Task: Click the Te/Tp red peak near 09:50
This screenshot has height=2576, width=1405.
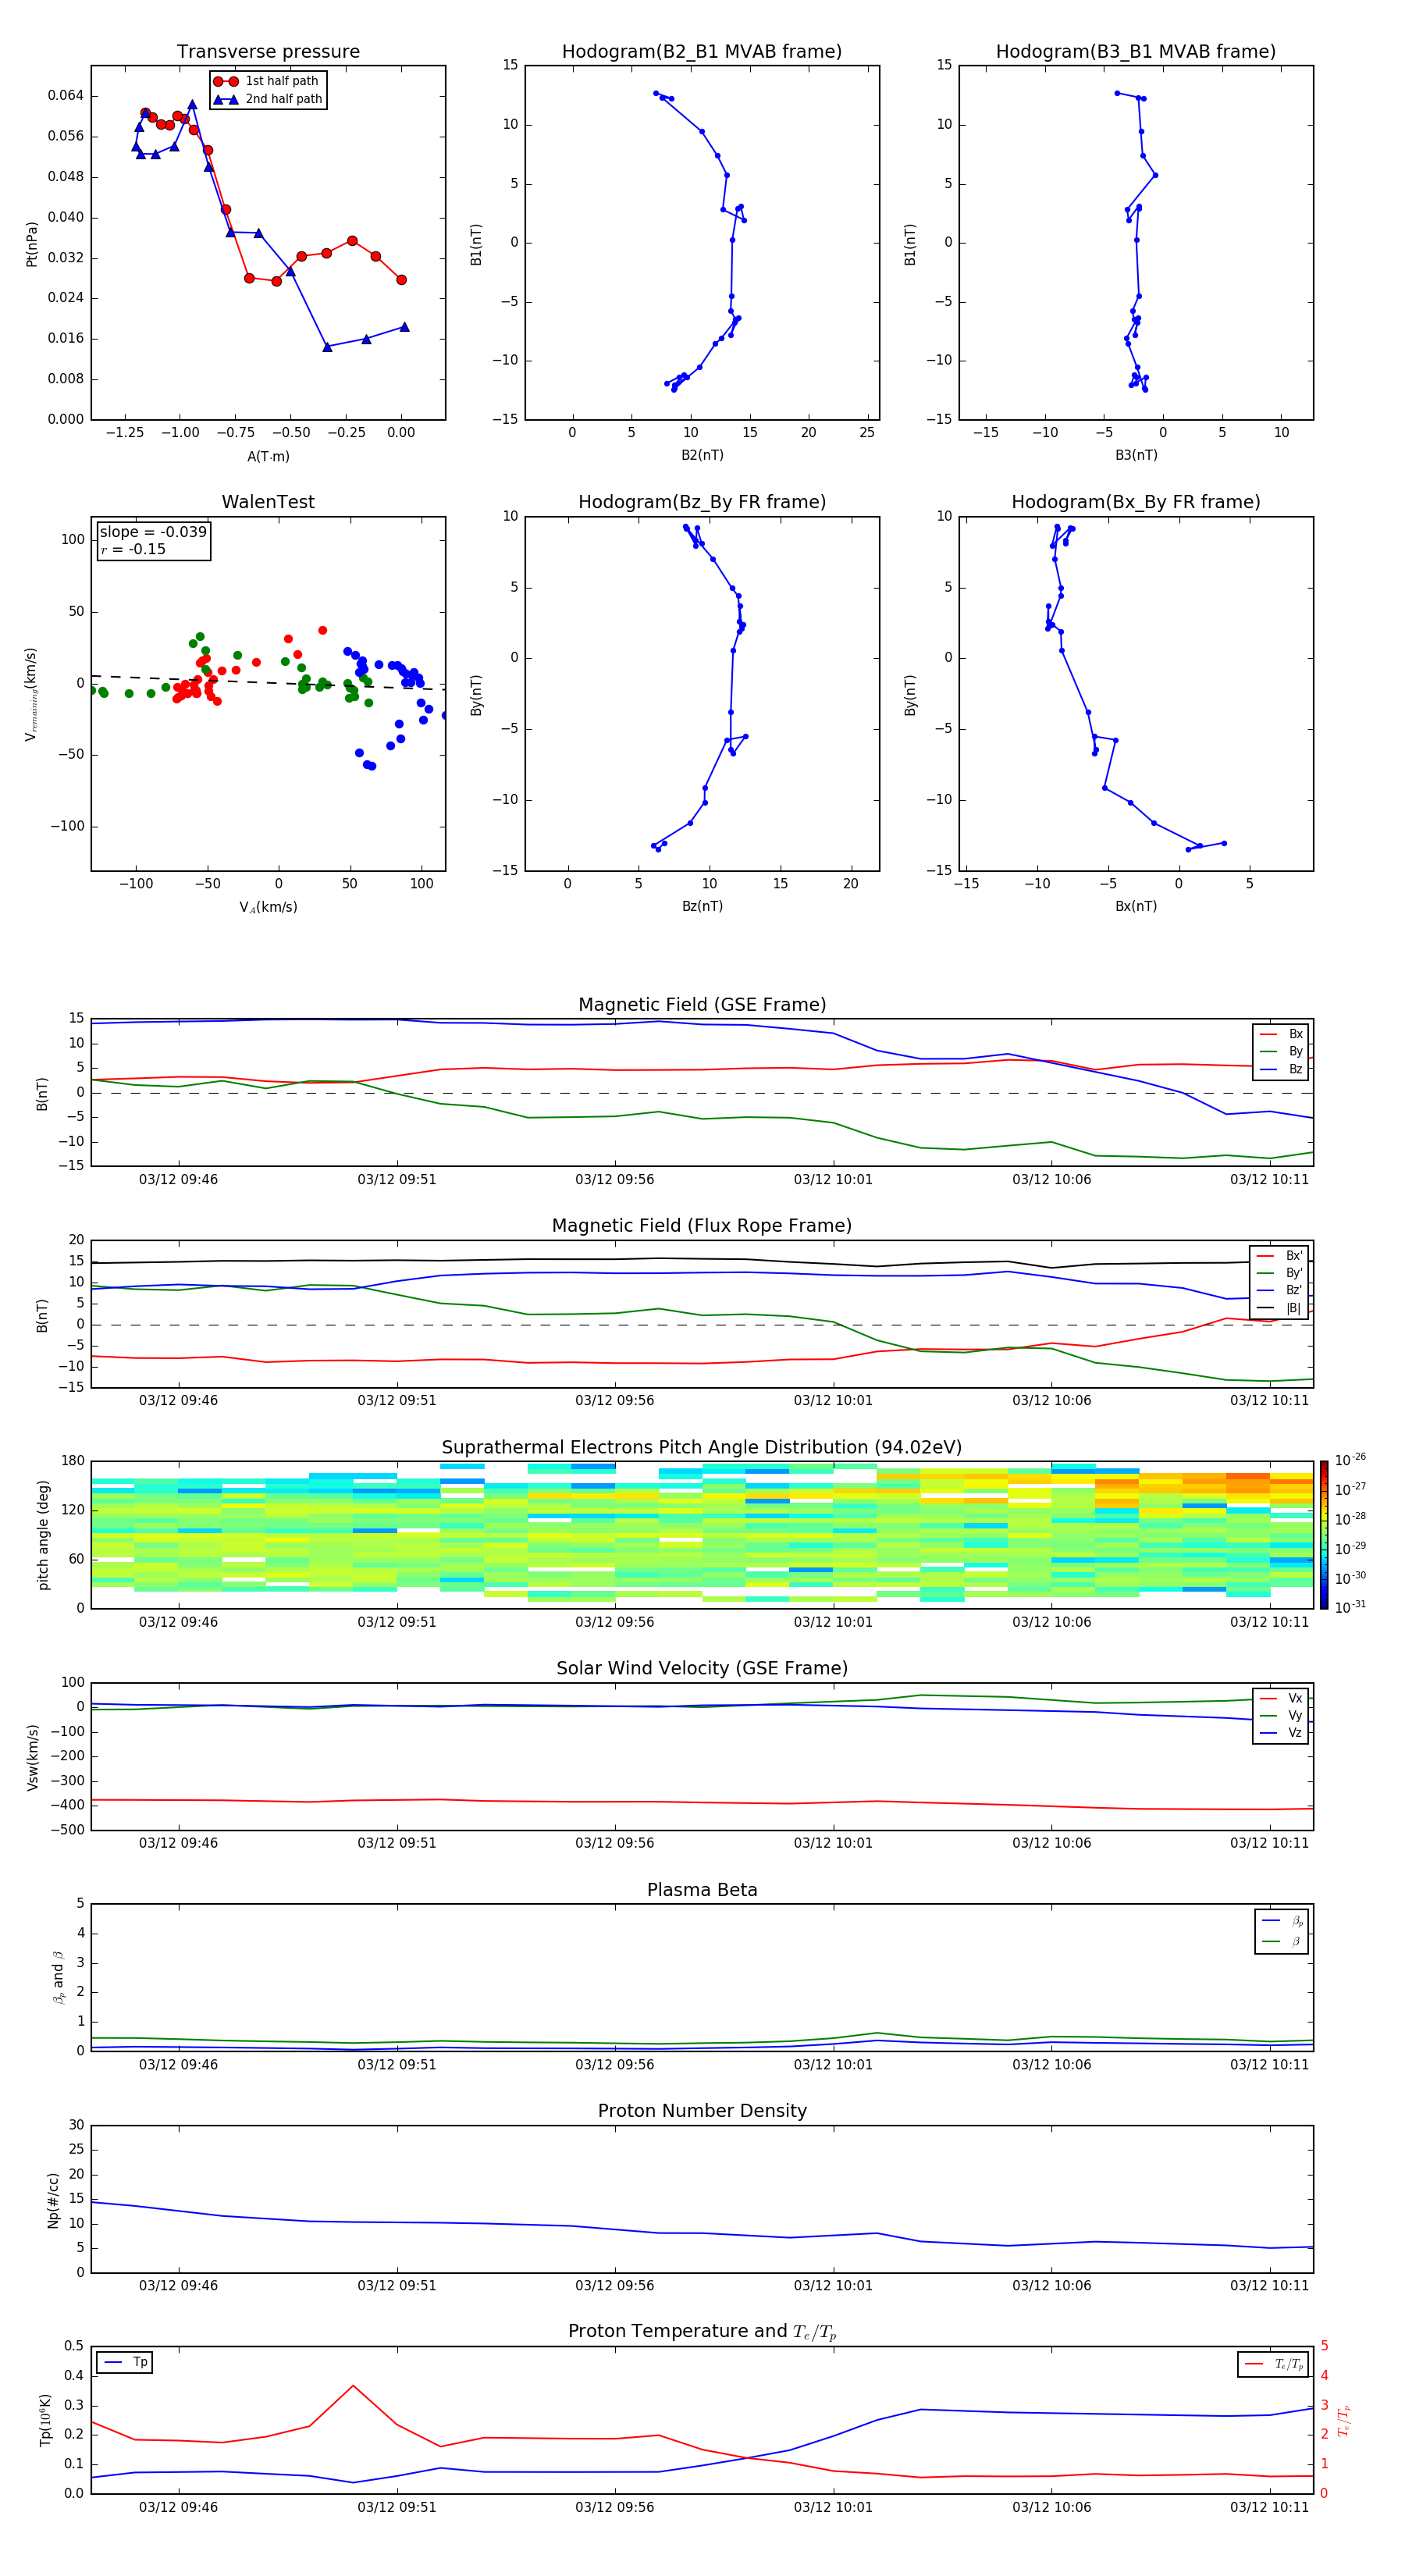Action: 353,2385
